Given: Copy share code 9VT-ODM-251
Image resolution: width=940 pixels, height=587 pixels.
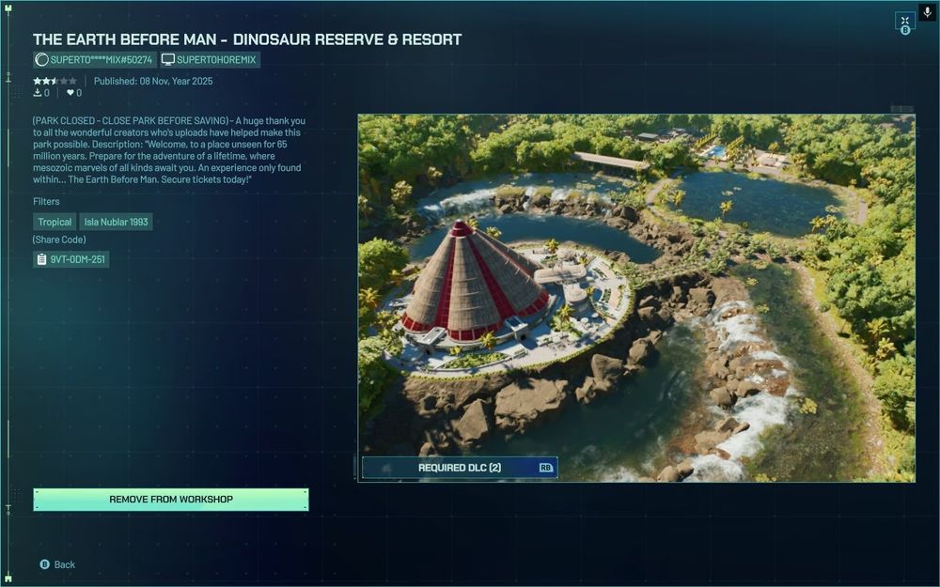Looking at the screenshot, I should 71,259.
